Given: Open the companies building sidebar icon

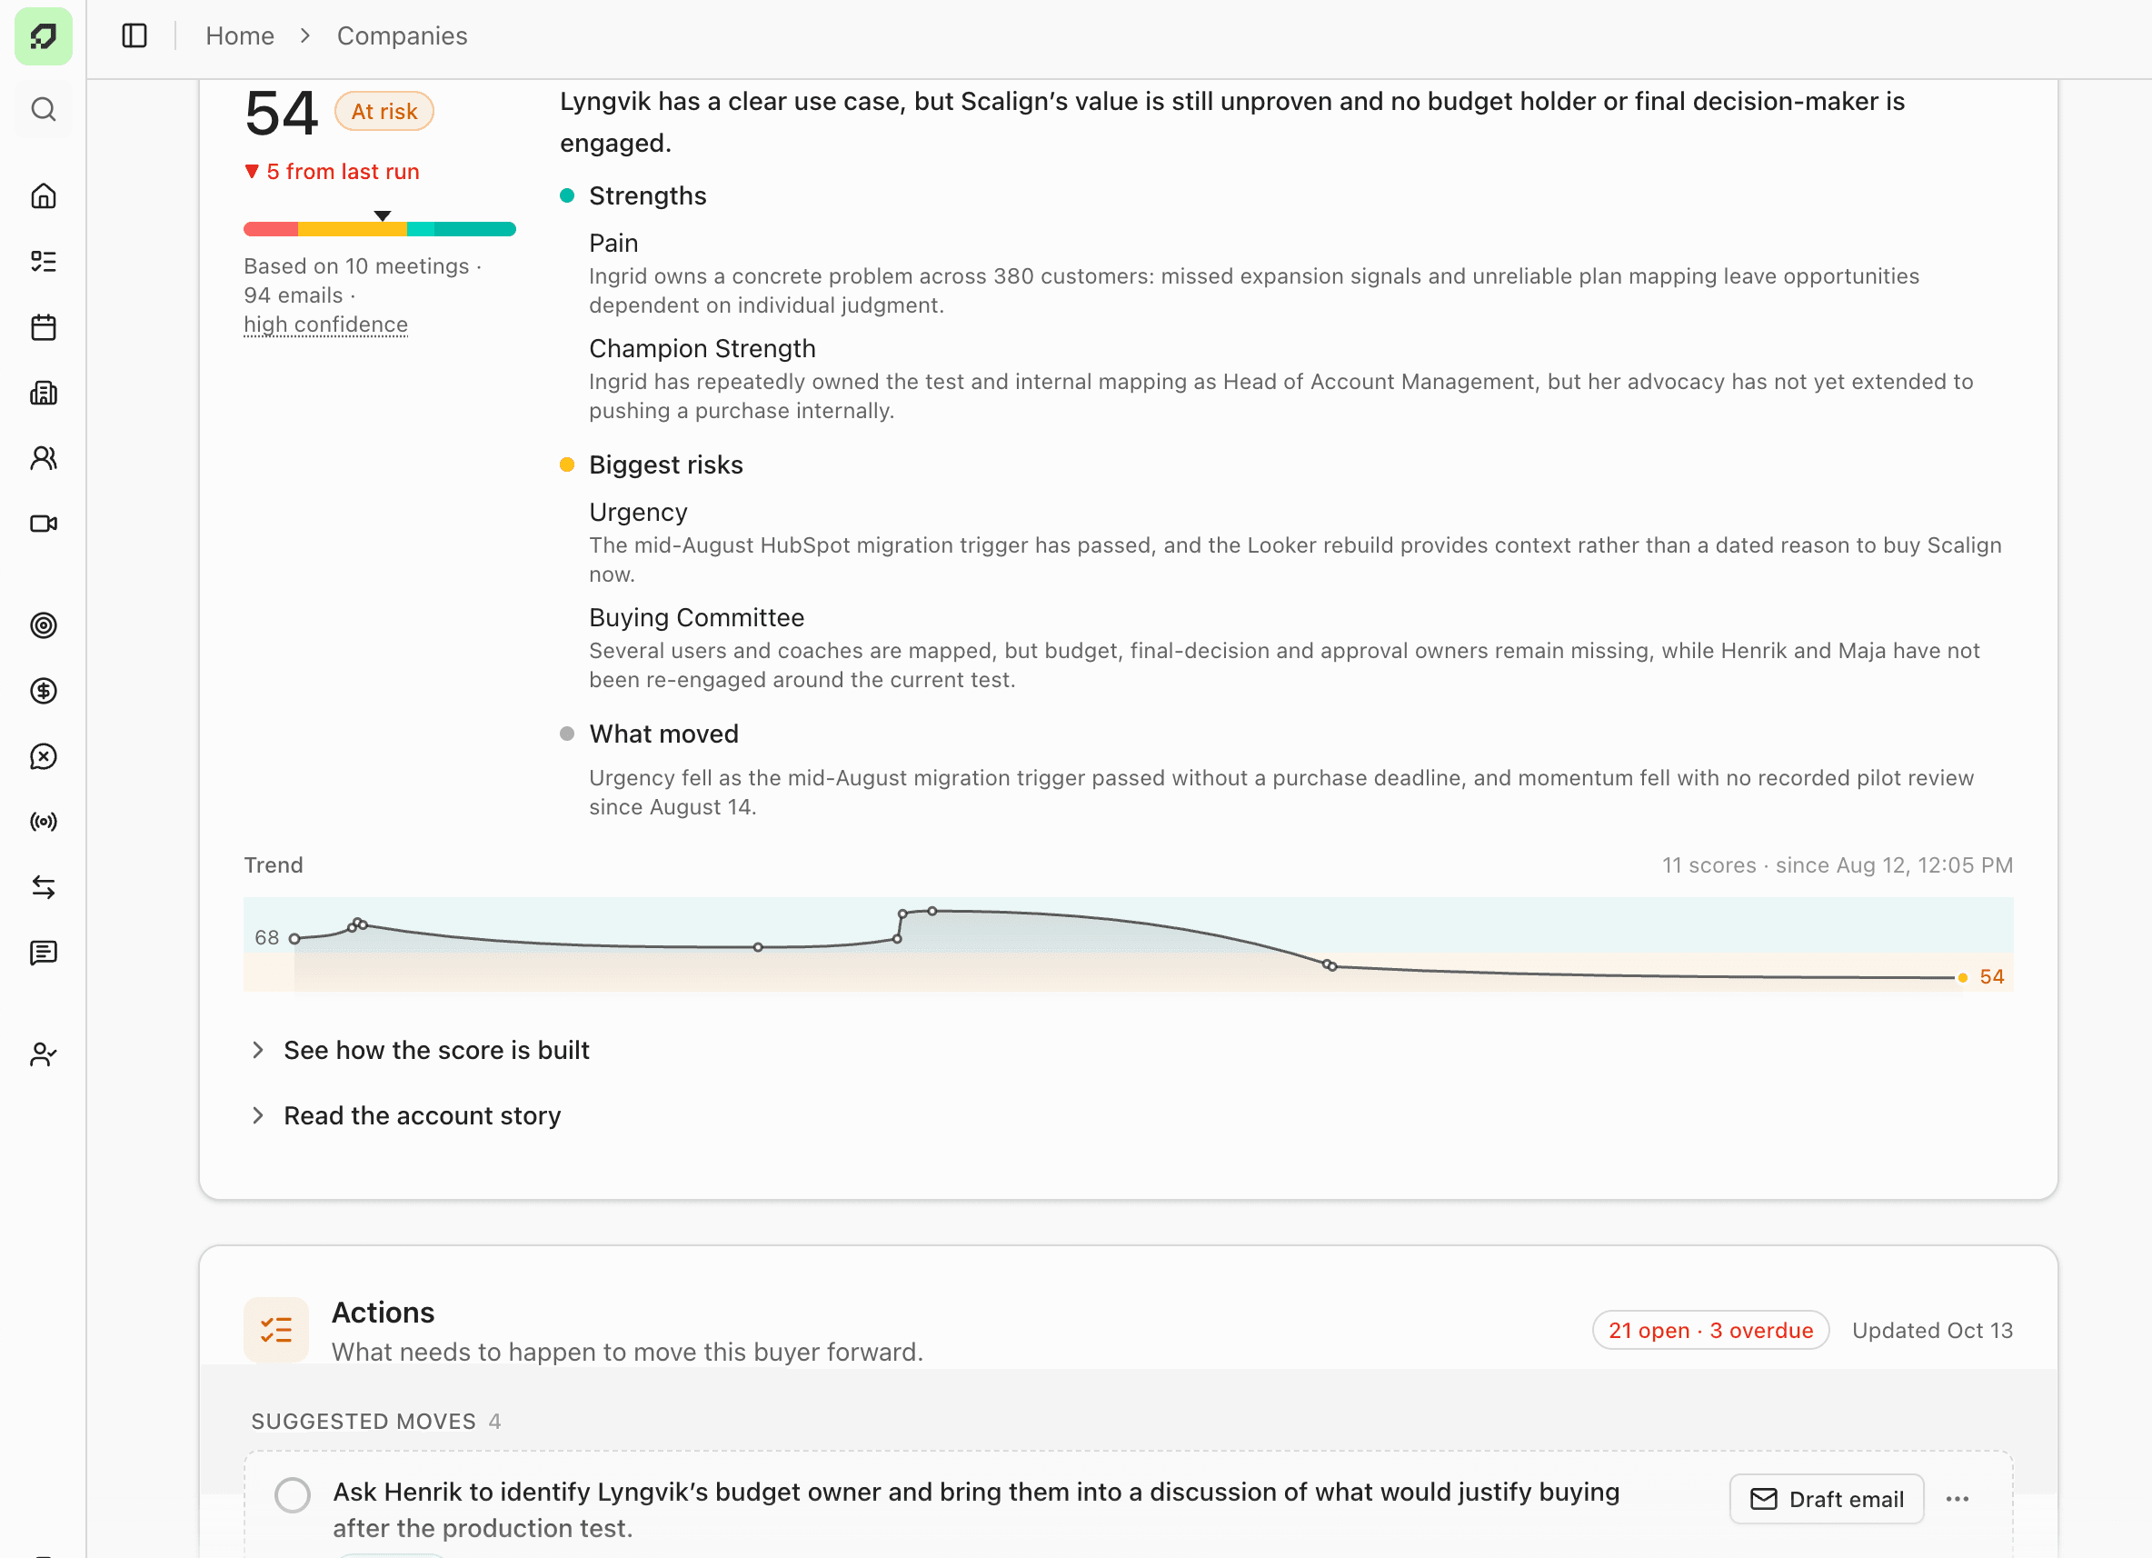Looking at the screenshot, I should (x=44, y=392).
